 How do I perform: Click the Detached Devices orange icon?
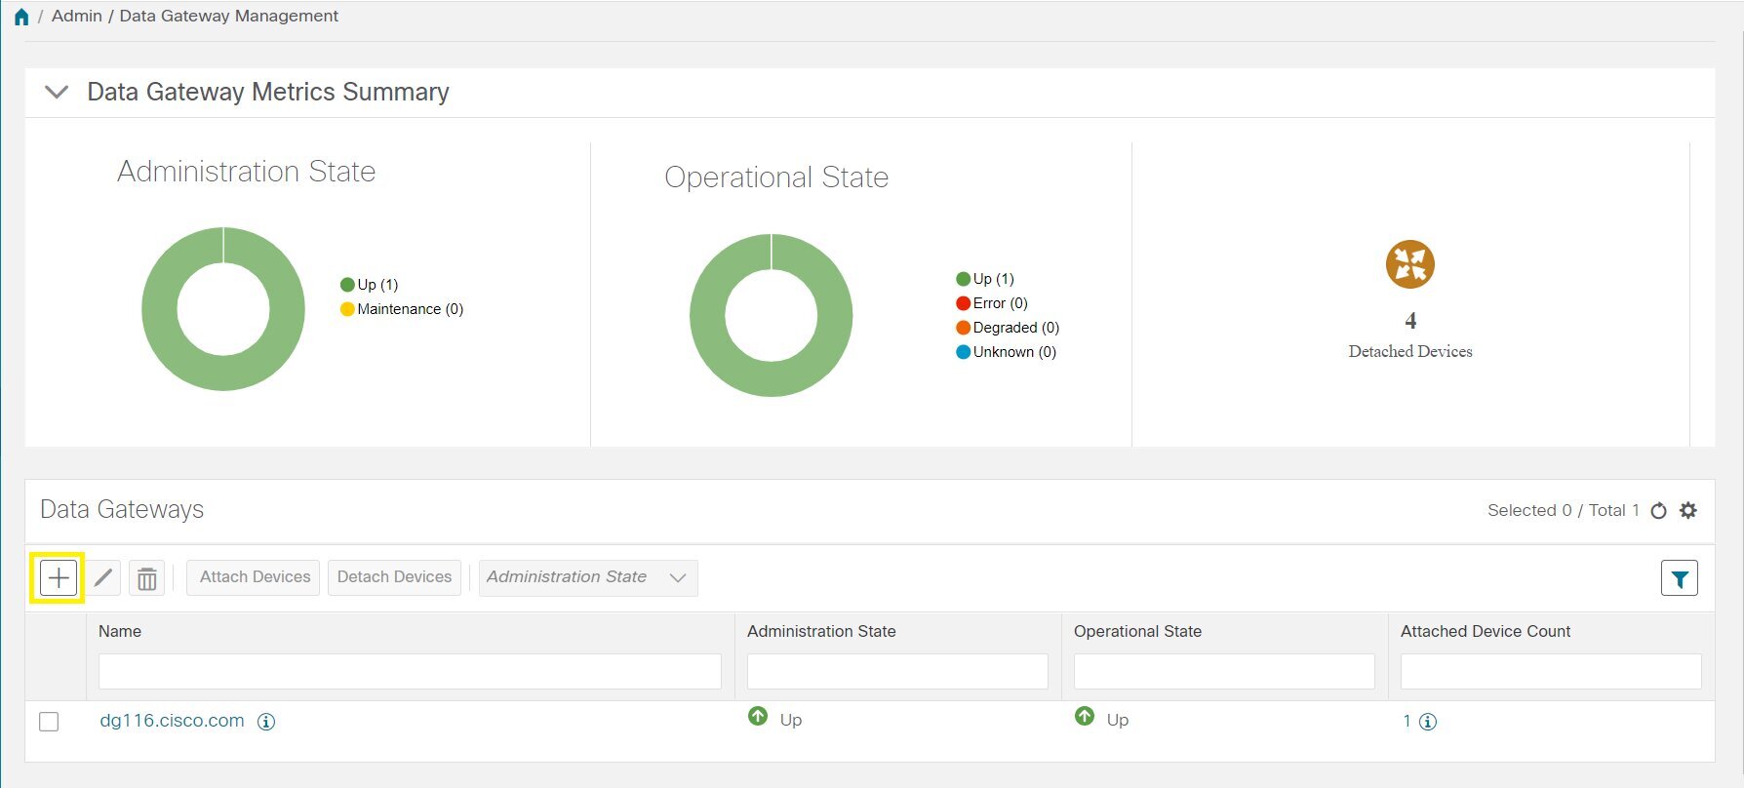tap(1409, 264)
